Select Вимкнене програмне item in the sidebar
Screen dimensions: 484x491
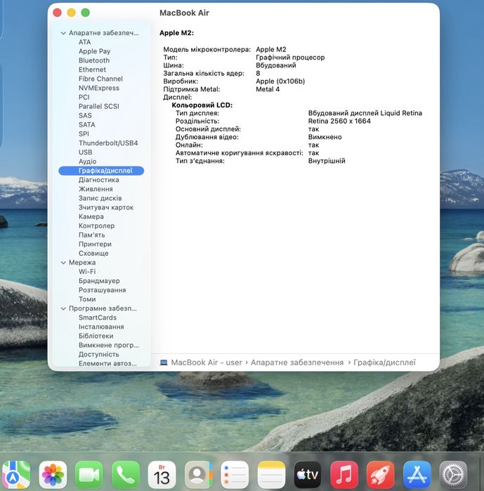tap(109, 345)
